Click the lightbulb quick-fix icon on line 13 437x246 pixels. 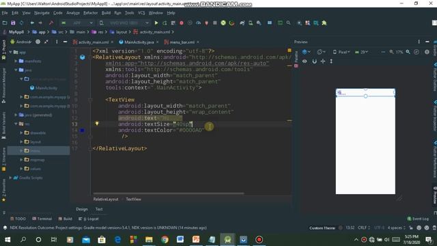tap(97, 123)
